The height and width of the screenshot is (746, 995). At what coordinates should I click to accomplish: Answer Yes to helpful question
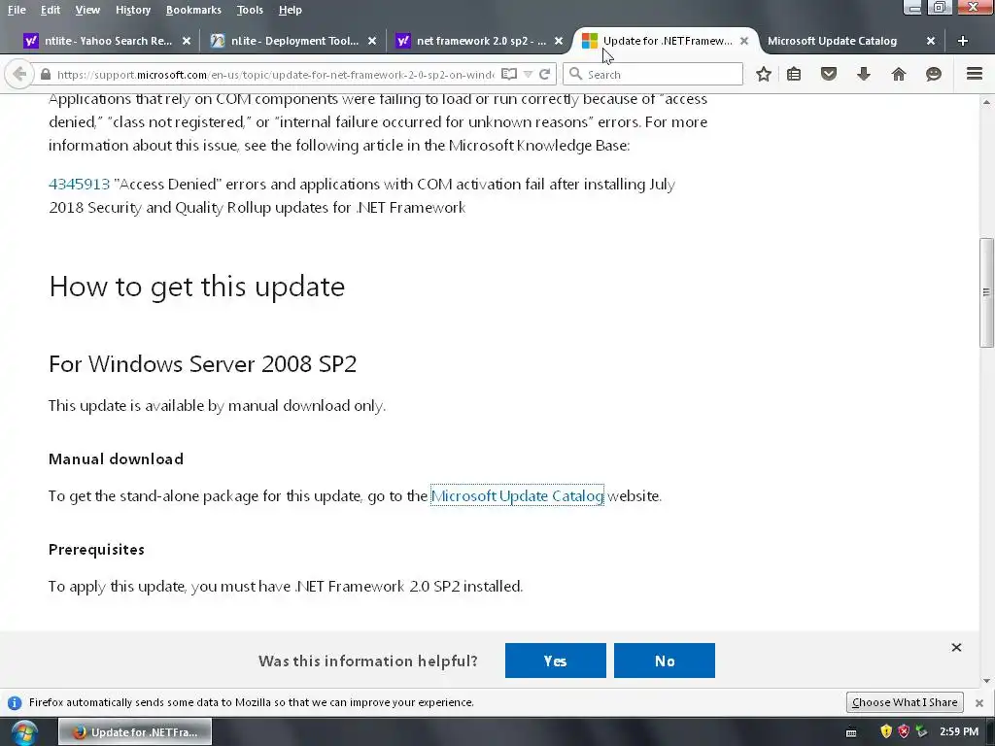point(555,661)
